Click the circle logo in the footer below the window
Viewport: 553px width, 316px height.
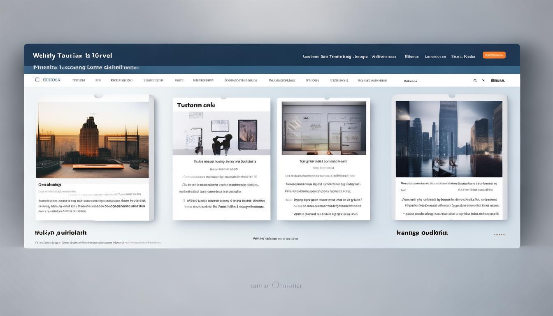[x=275, y=285]
